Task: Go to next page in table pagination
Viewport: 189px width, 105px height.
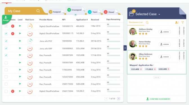Action: coord(119,99)
